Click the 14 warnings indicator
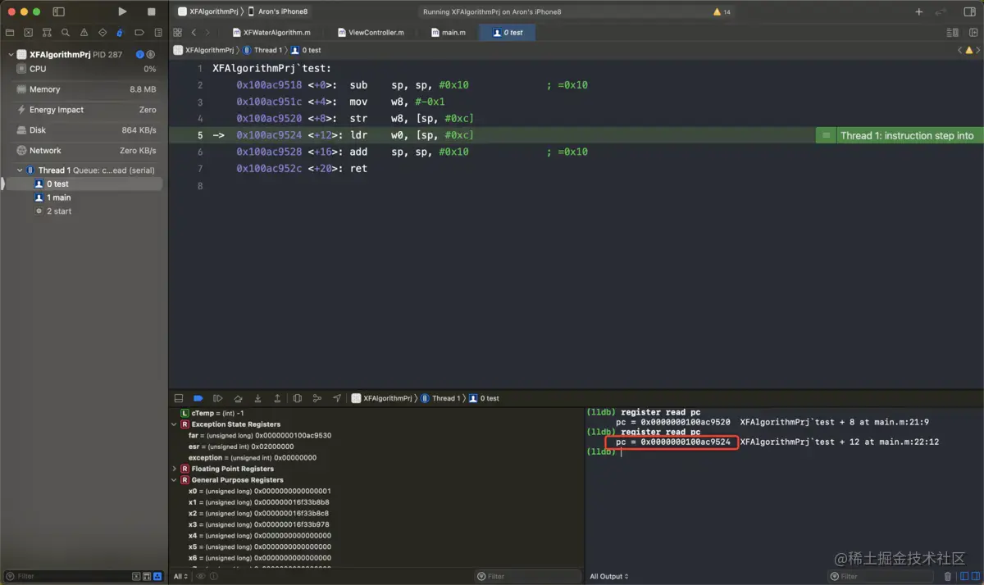Viewport: 984px width, 585px height. click(722, 12)
